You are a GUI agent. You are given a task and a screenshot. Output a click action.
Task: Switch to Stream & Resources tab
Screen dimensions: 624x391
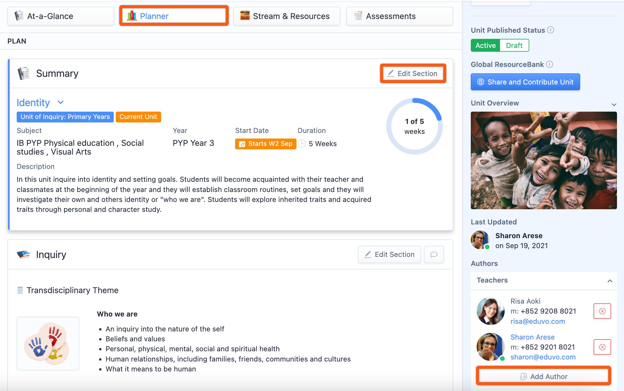(x=287, y=16)
